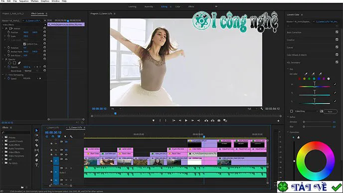Screen dimensions: 343x193
Task: Click Go to In point button
Action: (173, 121)
